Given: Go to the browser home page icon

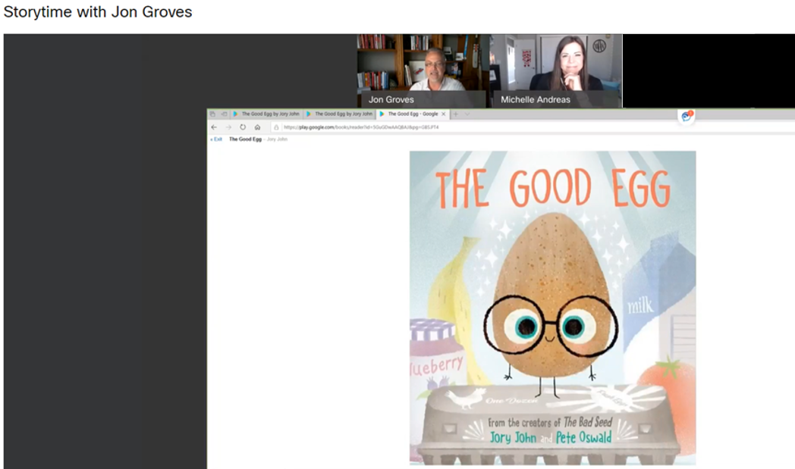Looking at the screenshot, I should tap(258, 127).
